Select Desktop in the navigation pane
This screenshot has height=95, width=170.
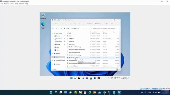click(x=58, y=36)
